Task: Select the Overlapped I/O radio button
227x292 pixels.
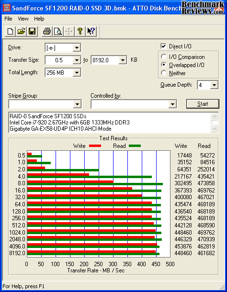Action: point(163,65)
